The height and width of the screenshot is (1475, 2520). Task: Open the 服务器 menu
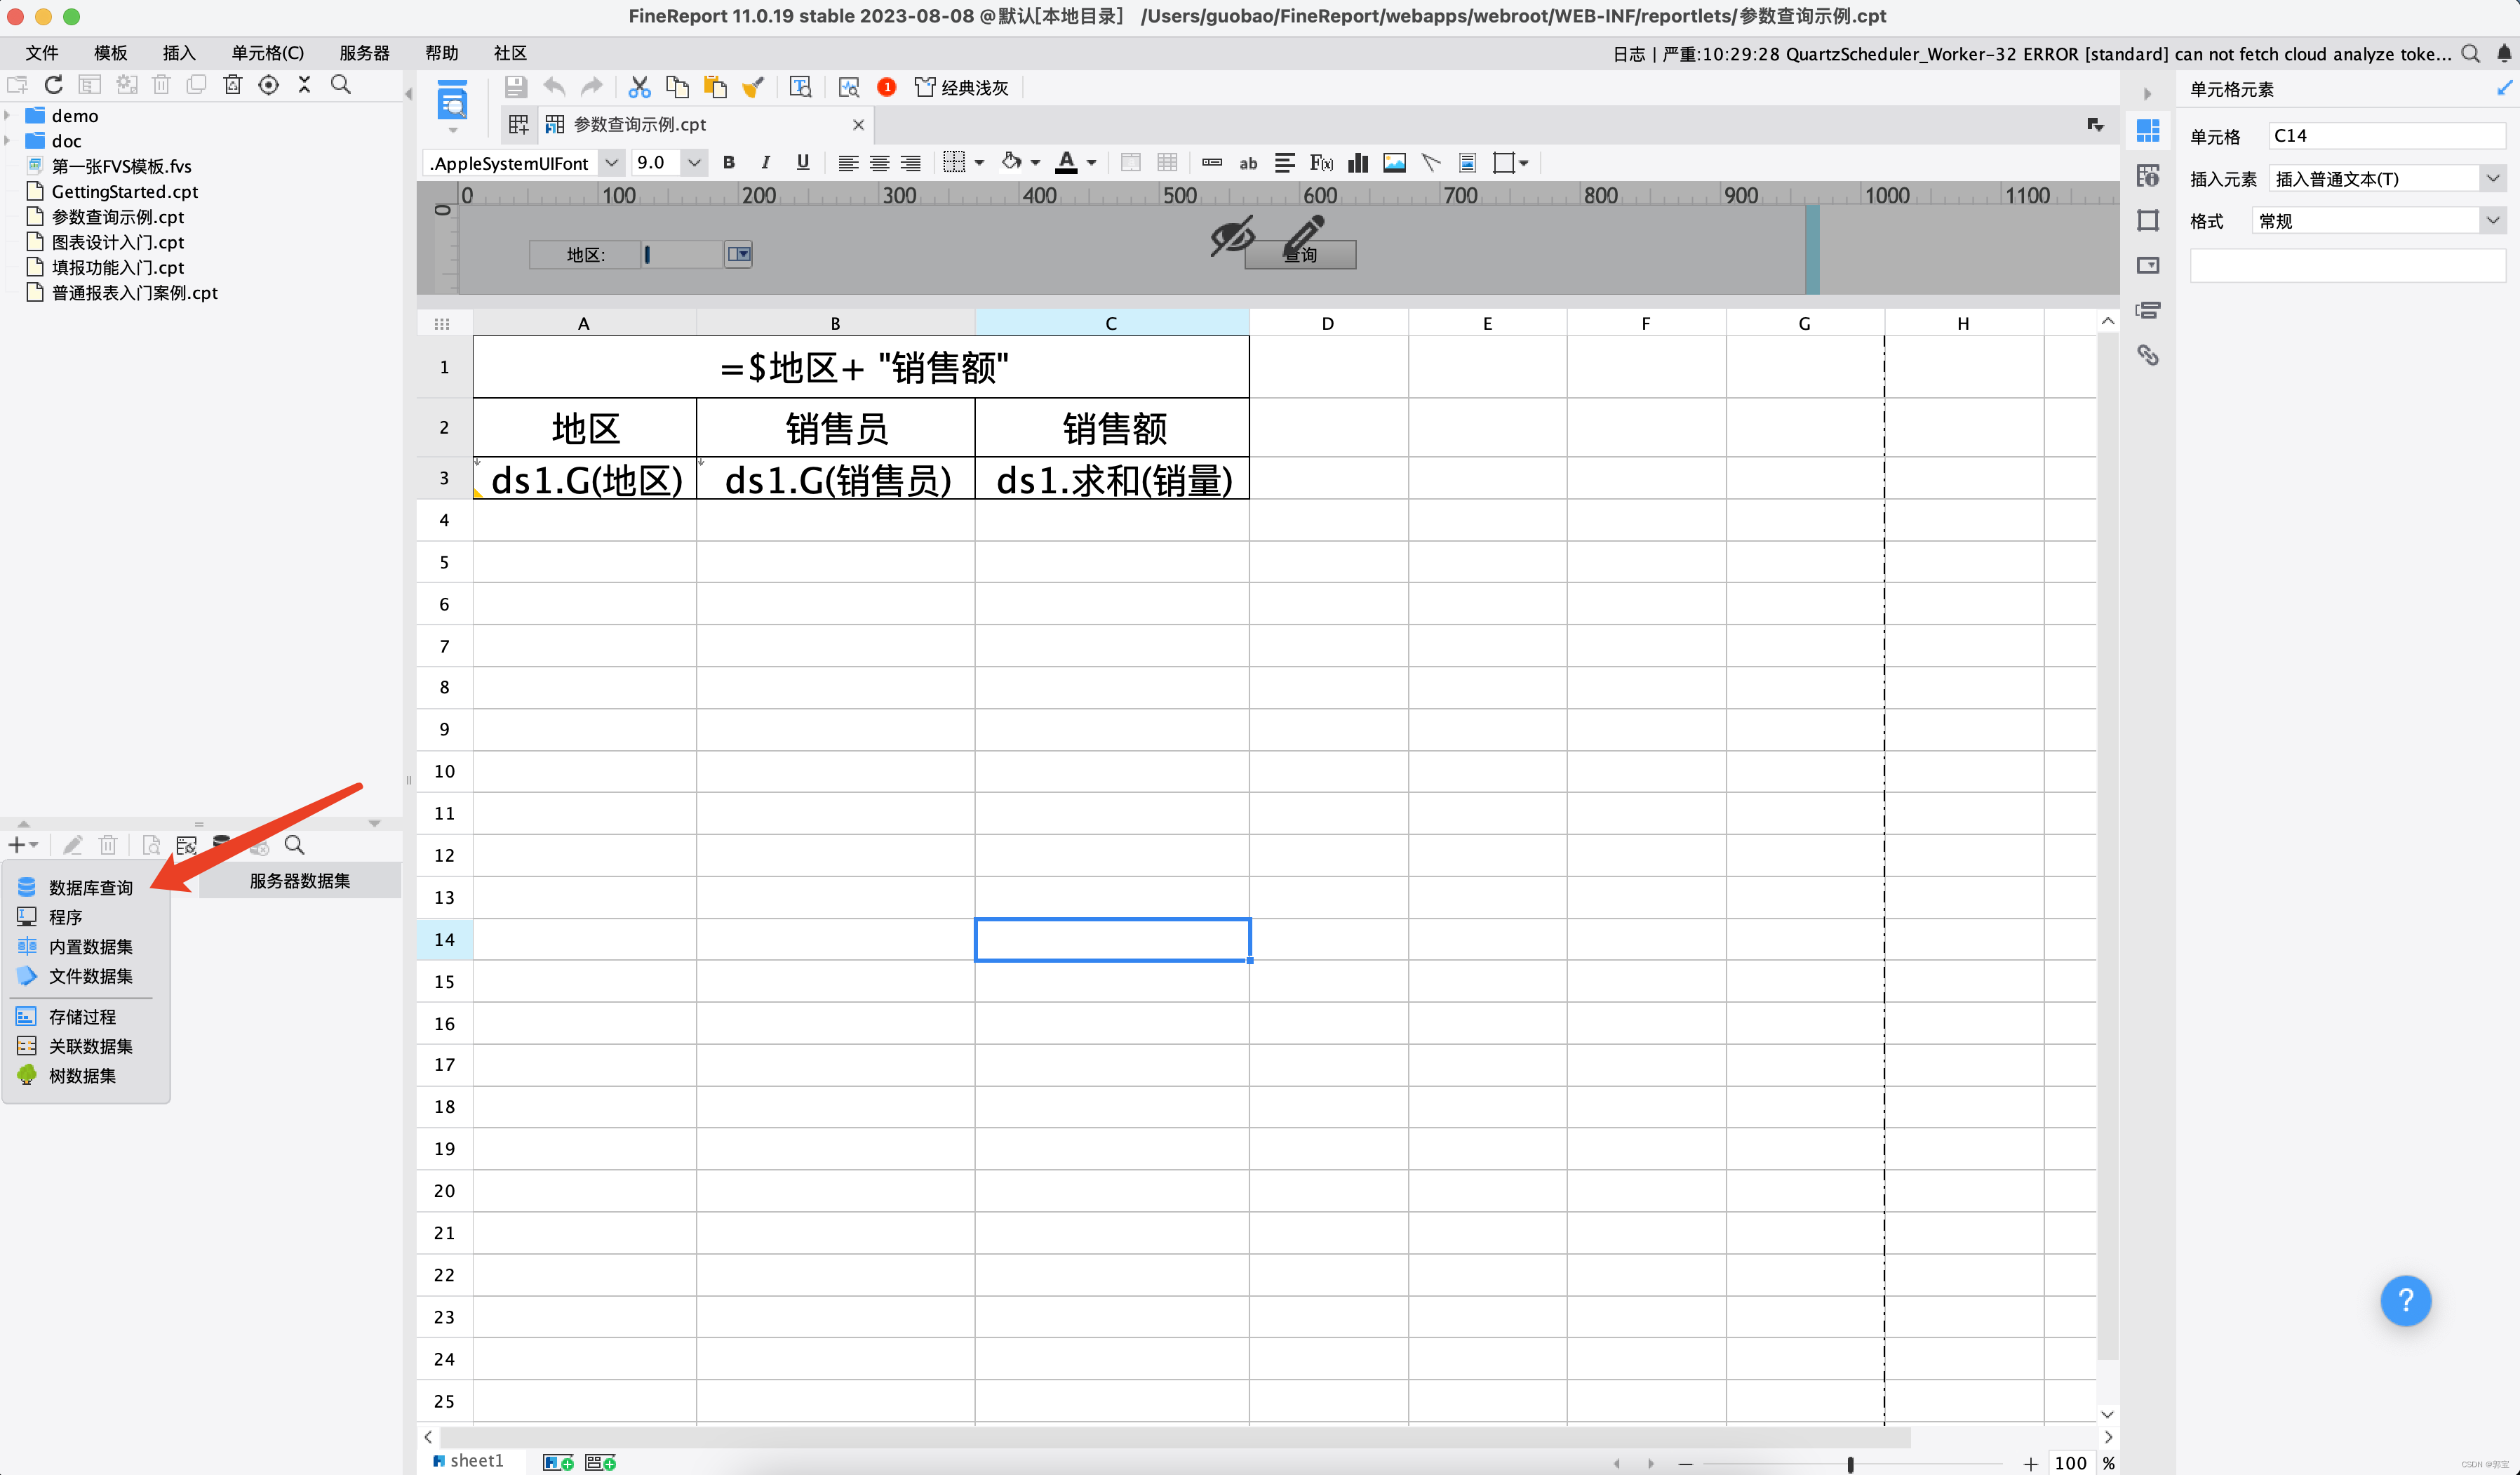pyautogui.click(x=364, y=53)
